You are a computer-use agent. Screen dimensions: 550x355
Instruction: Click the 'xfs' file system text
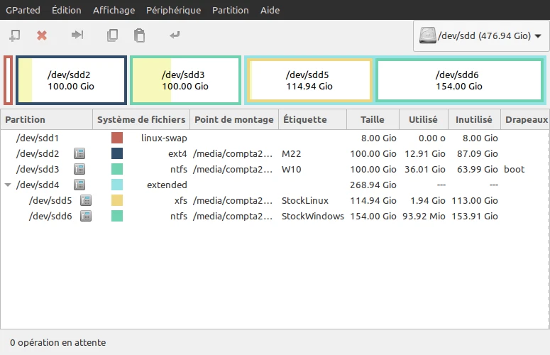pos(181,200)
